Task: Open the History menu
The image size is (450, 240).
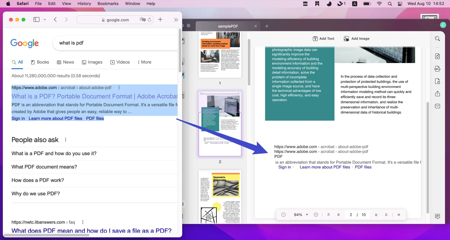Action: [x=84, y=4]
